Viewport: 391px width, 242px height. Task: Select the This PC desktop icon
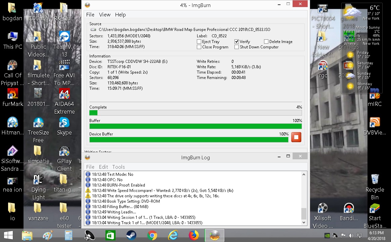[x=12, y=40]
